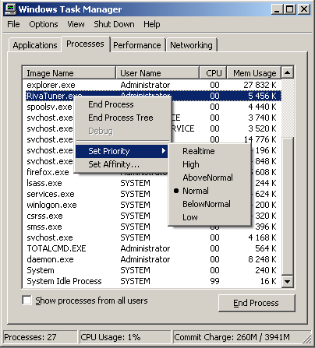Expand the Set Priority submenu
Viewport: 315px width, 348px height.
(122, 151)
